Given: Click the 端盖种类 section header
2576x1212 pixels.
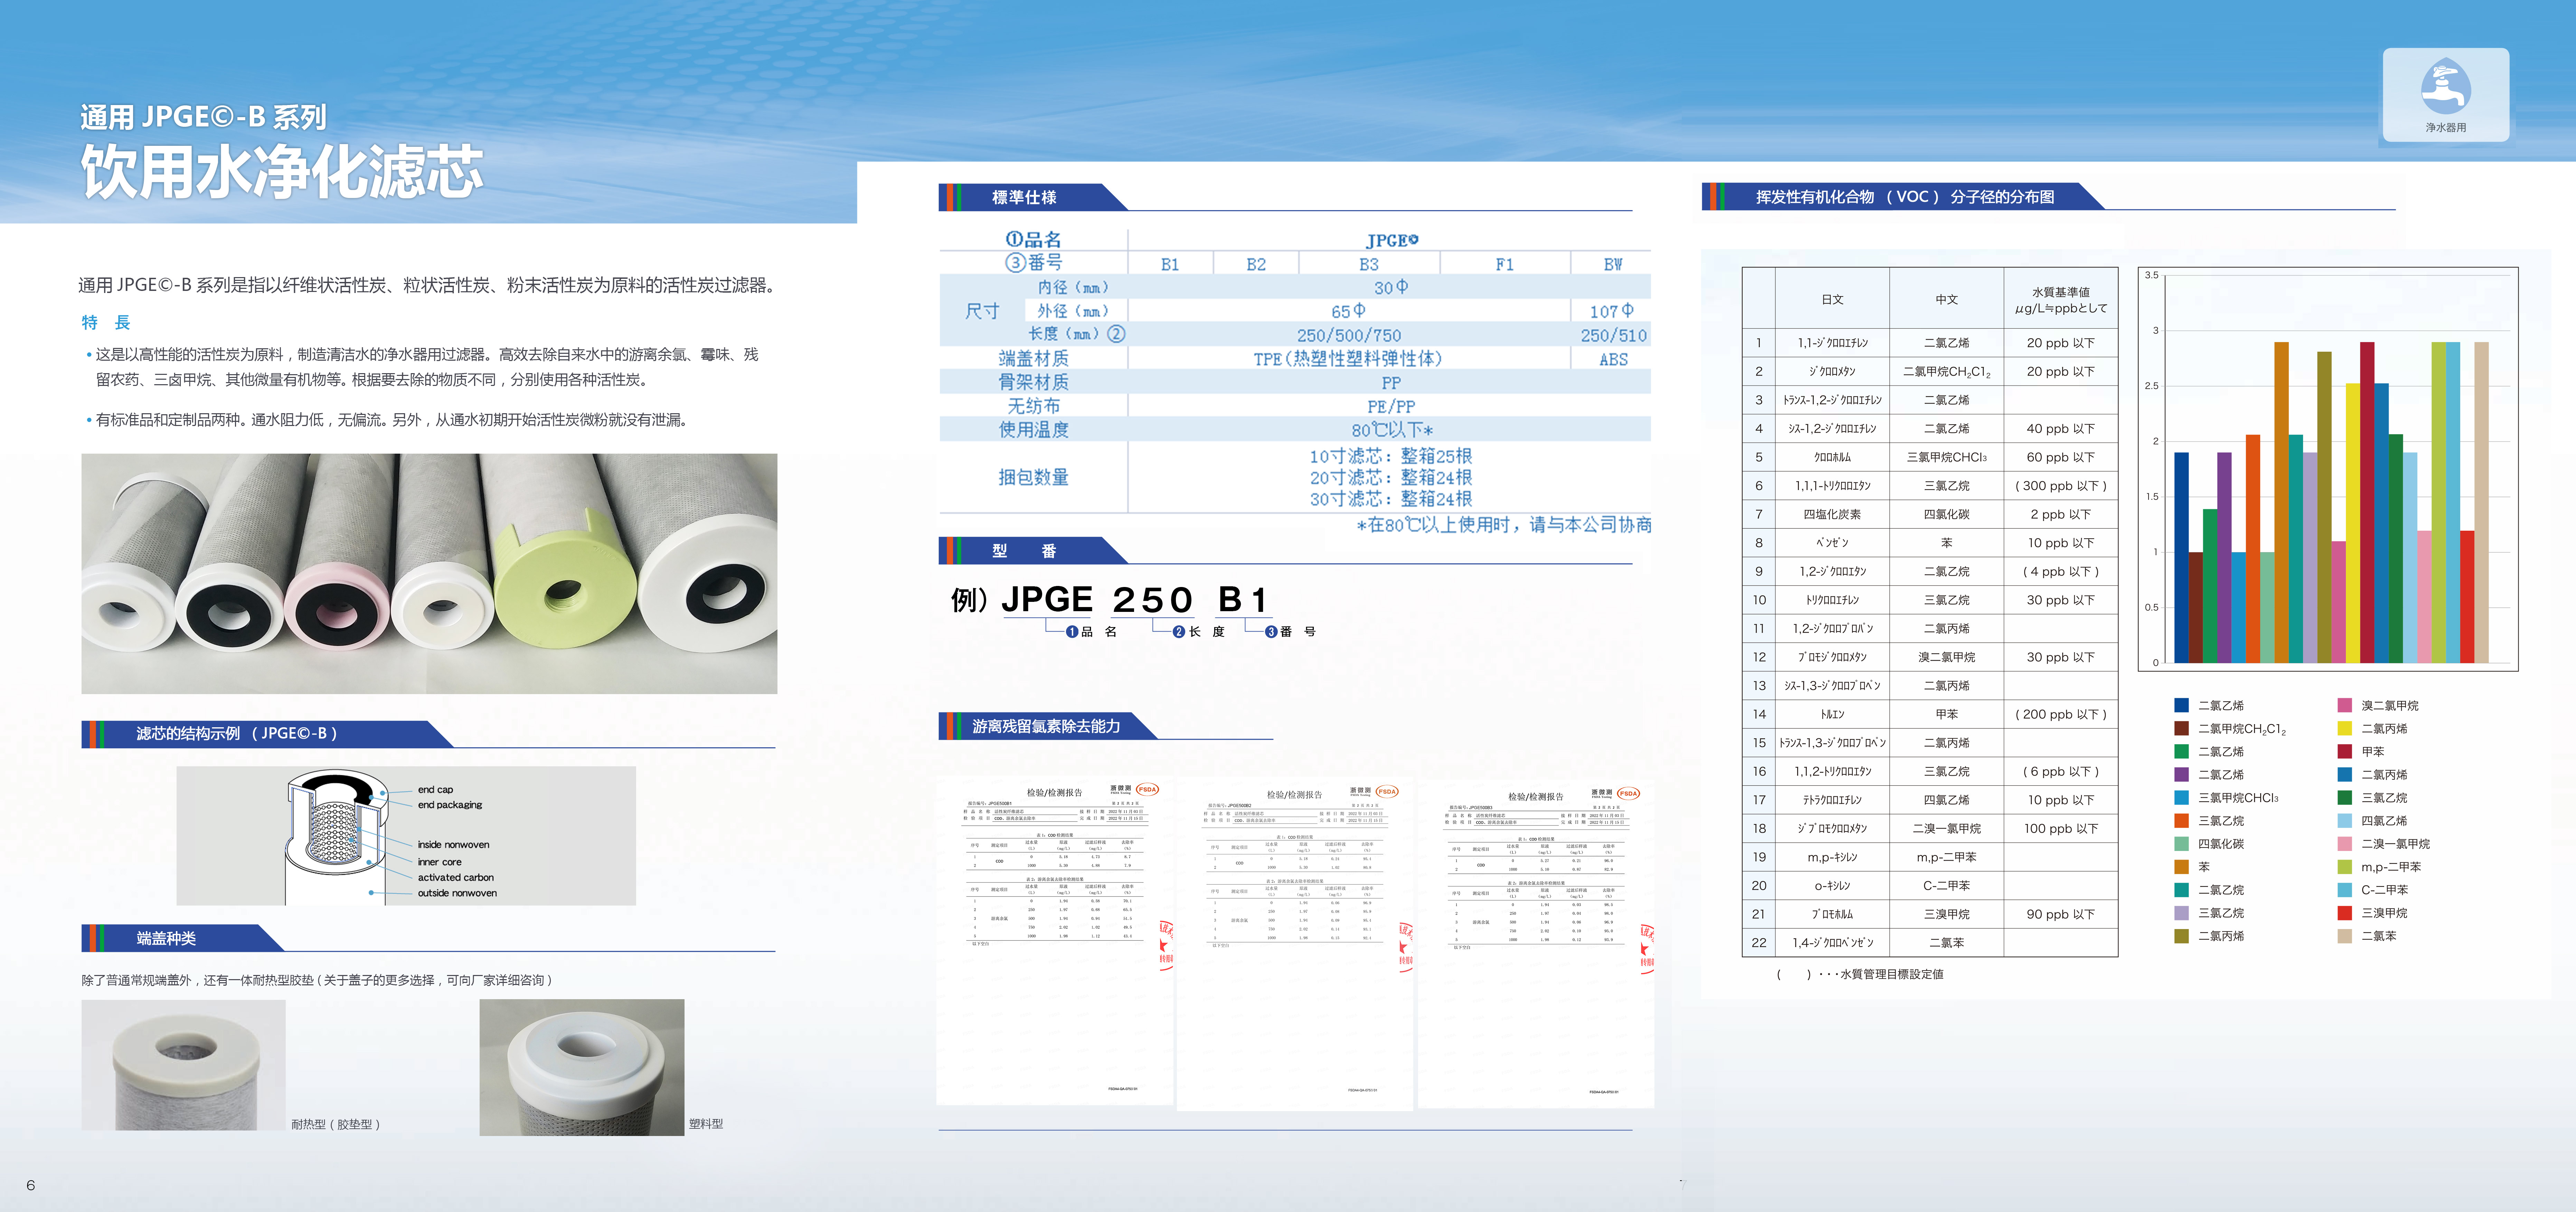Looking at the screenshot, I should (166, 938).
